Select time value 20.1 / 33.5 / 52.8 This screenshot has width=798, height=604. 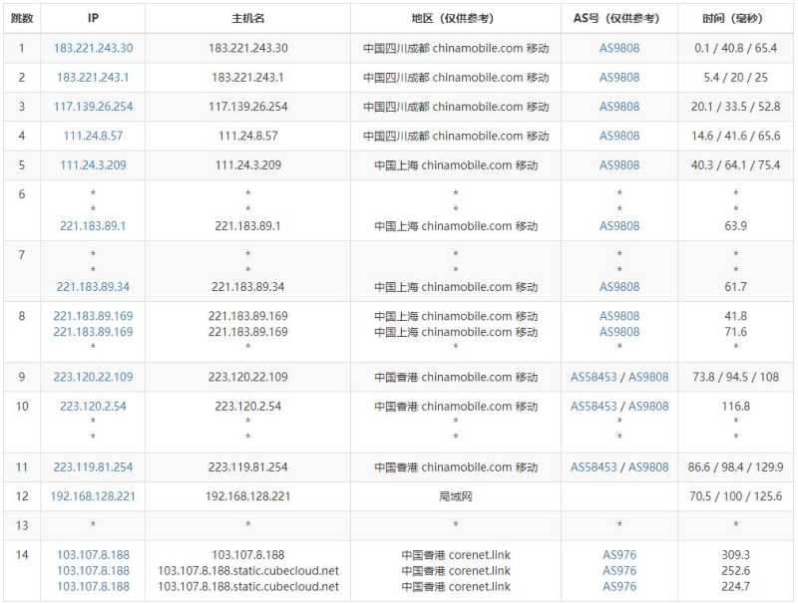[735, 107]
